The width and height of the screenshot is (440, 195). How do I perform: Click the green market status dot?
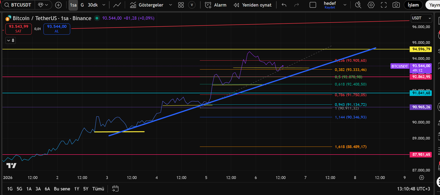97,18
